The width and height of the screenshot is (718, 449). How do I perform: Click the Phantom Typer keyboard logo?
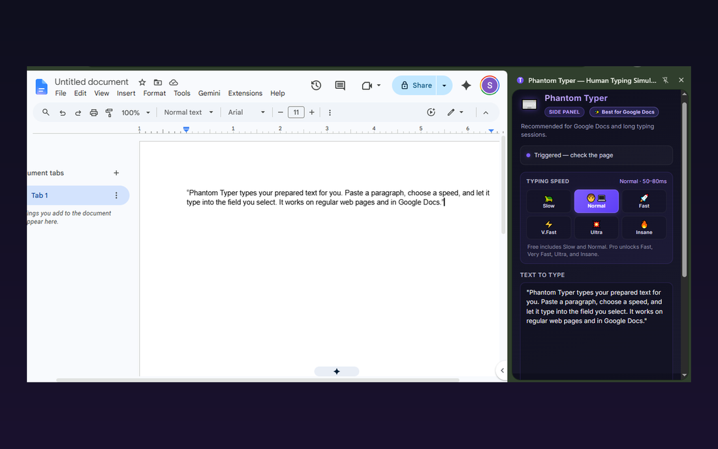(x=529, y=104)
